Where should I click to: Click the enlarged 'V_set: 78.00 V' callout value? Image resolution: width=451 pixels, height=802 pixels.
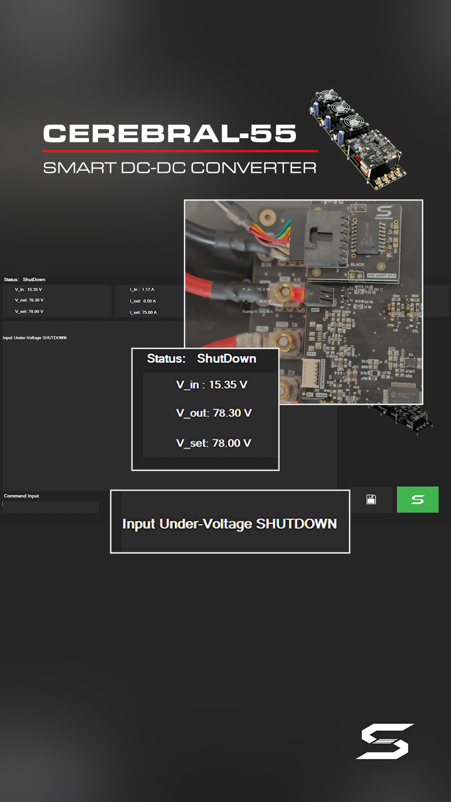tap(213, 443)
